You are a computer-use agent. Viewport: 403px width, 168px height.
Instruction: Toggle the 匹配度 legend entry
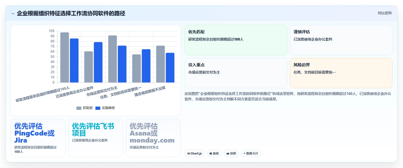point(84,108)
